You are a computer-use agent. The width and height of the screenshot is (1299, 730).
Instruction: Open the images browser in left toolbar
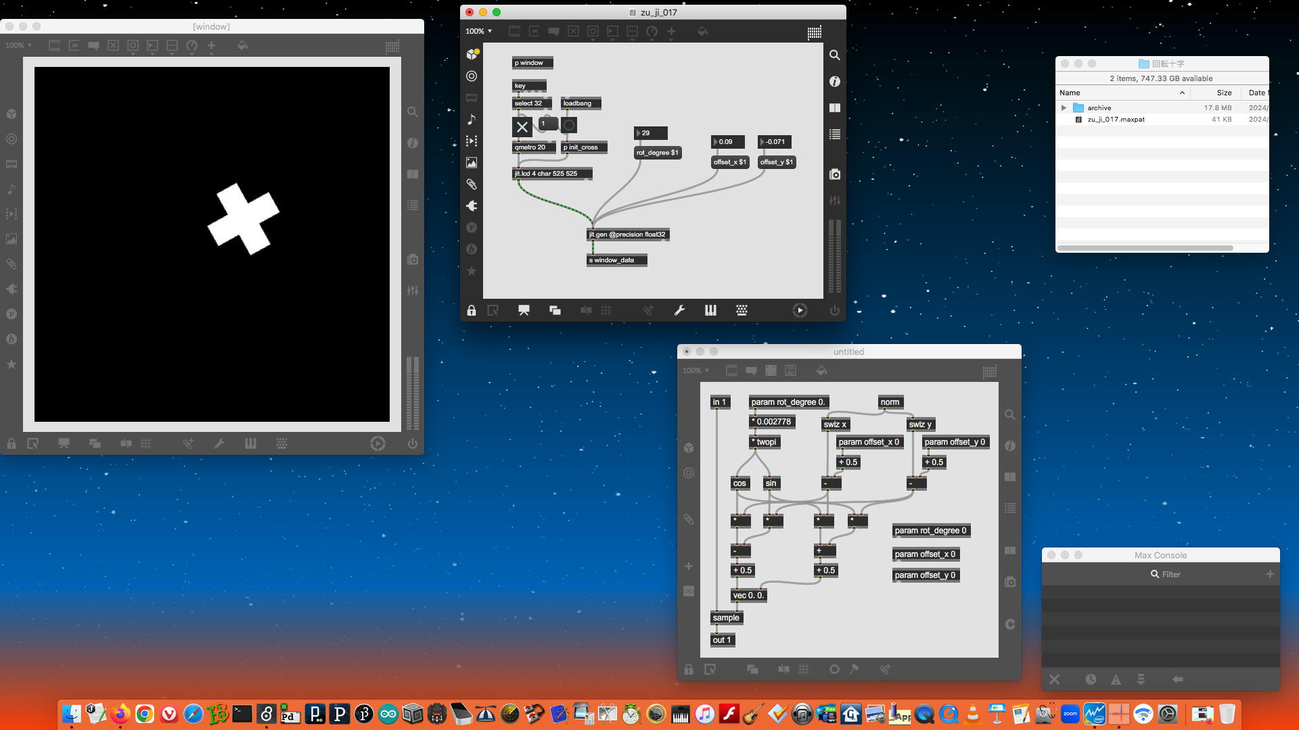coord(472,163)
